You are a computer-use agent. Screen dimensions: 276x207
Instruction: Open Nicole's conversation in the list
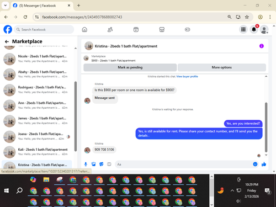pos(37,59)
